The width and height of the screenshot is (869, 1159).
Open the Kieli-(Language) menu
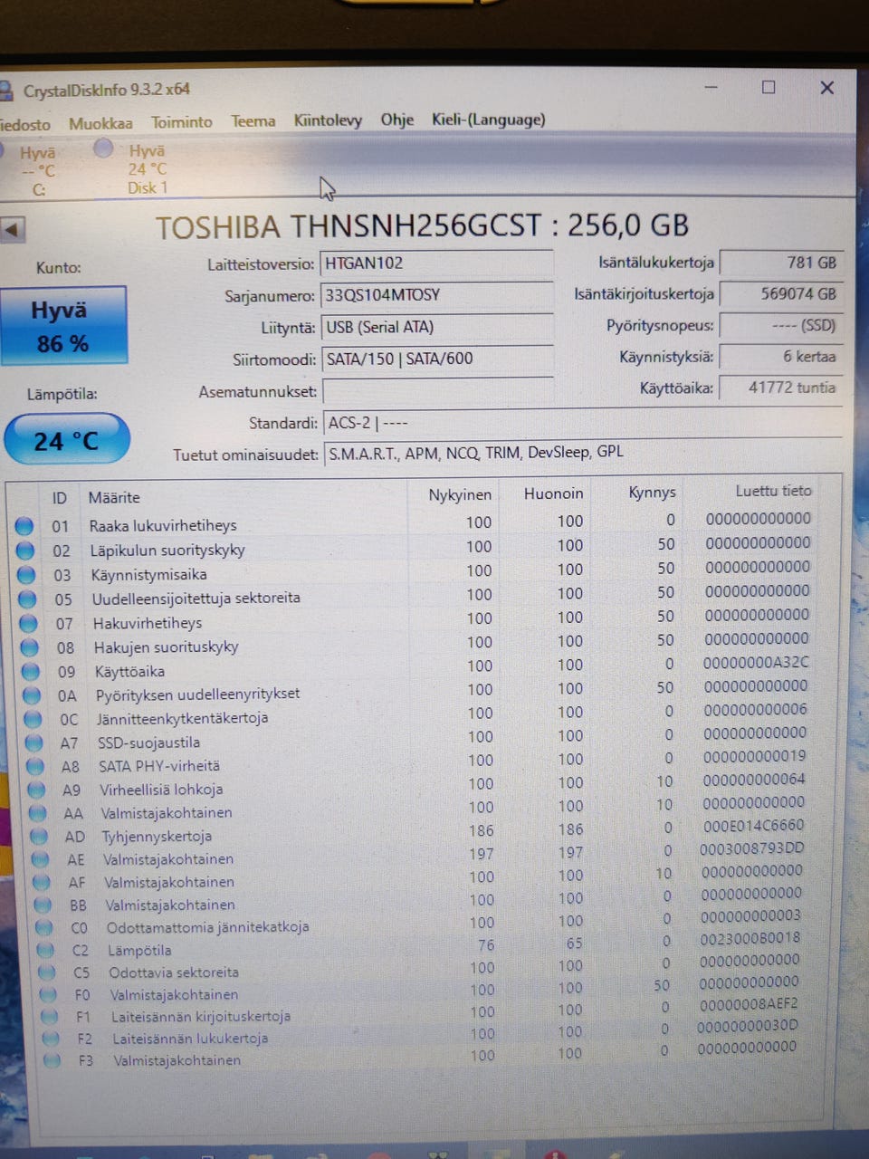click(489, 120)
